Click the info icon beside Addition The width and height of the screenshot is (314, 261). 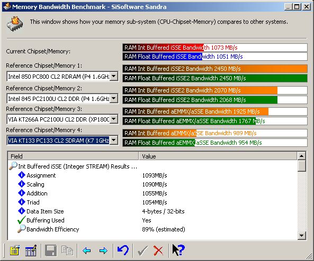(x=21, y=193)
